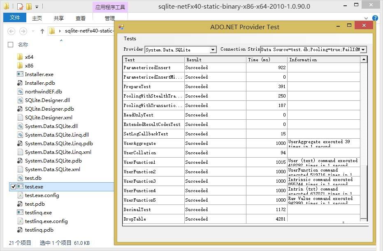Click the Time (ms) column header
Screen dimensions: 383x251
click(x=267, y=60)
